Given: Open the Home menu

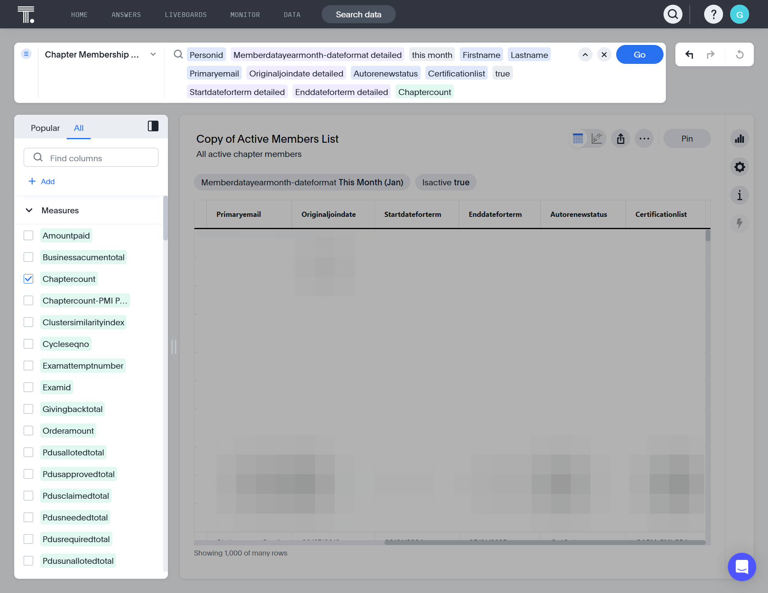Looking at the screenshot, I should click(79, 15).
